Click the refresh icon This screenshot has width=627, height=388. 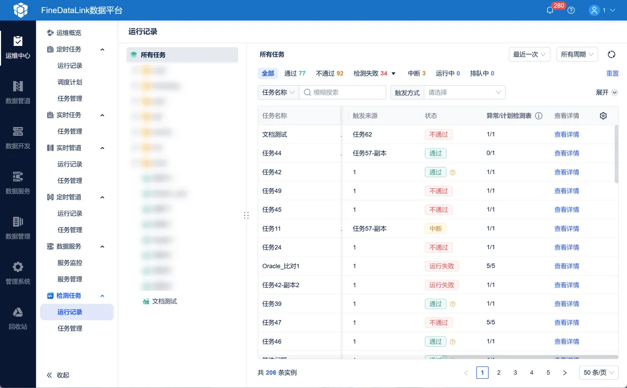[x=611, y=54]
